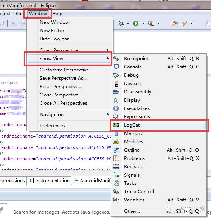211x220 pixels.
Task: Select the Shell.java editor tab
Action: pyautogui.click(x=9, y=82)
